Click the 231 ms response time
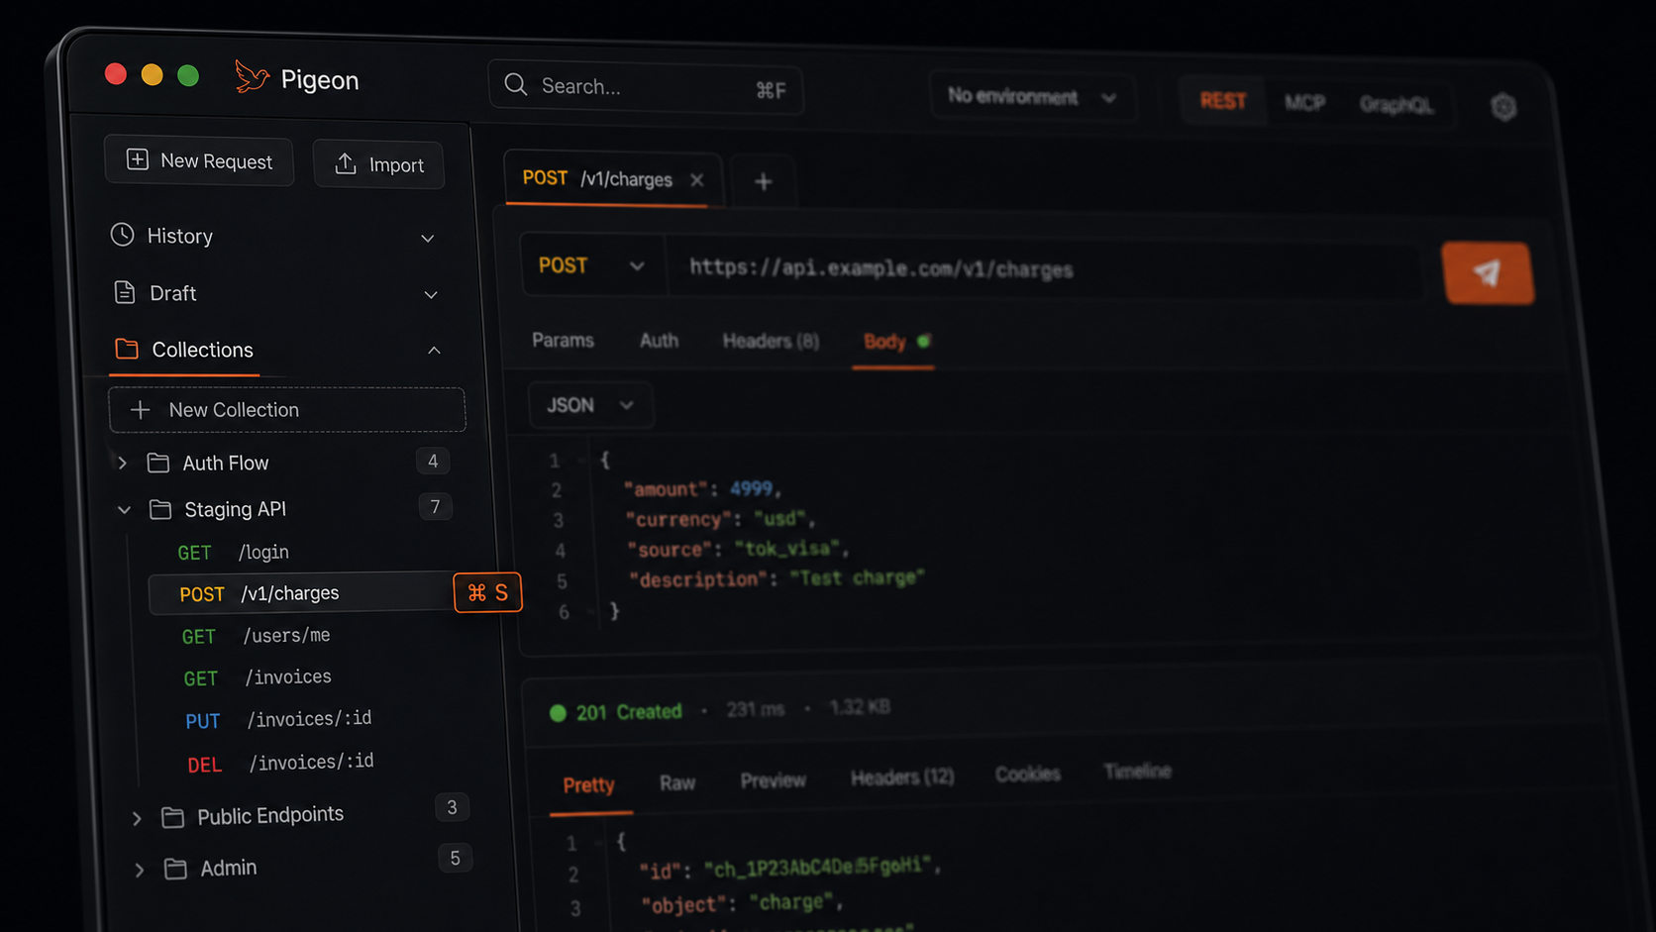The image size is (1656, 932). [x=756, y=709]
